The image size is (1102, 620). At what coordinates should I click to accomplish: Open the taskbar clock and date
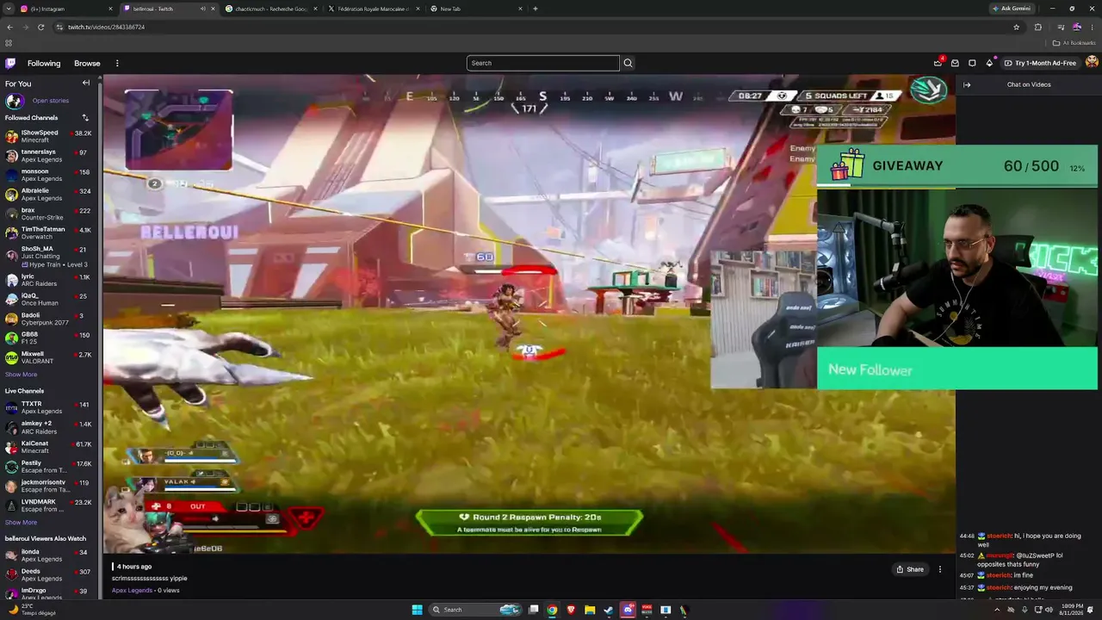(1073, 610)
